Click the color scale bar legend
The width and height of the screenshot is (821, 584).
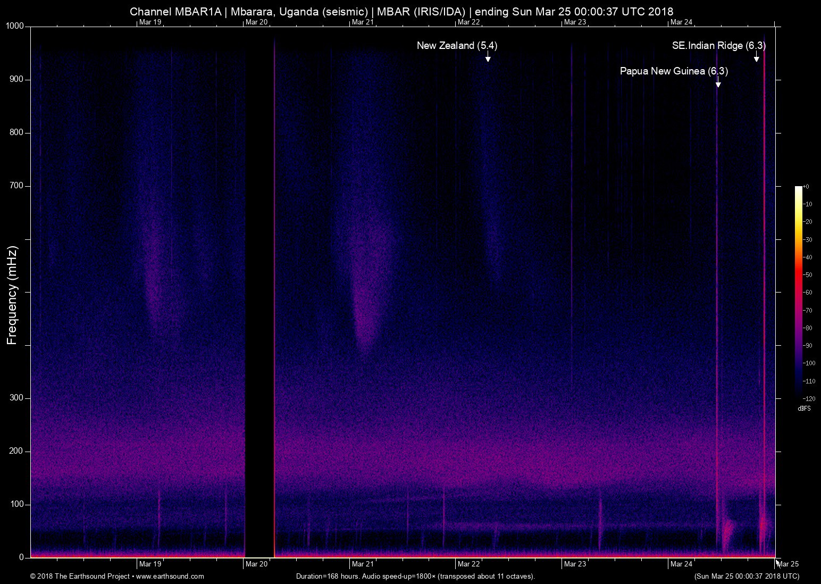click(798, 291)
